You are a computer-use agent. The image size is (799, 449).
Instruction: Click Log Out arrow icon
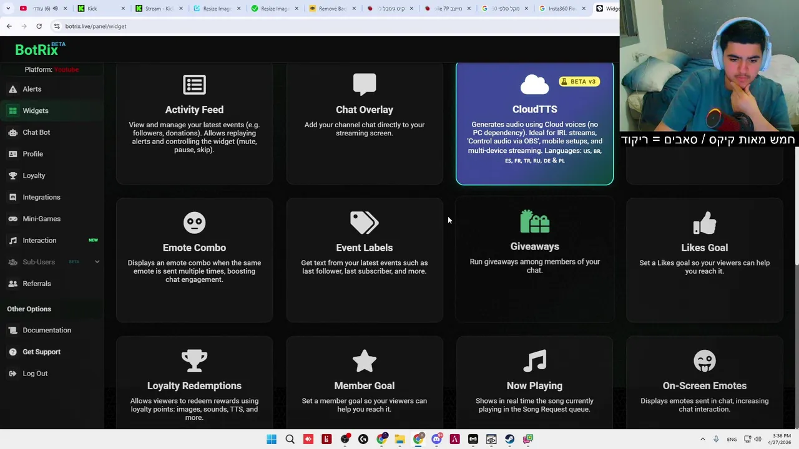tap(12, 374)
